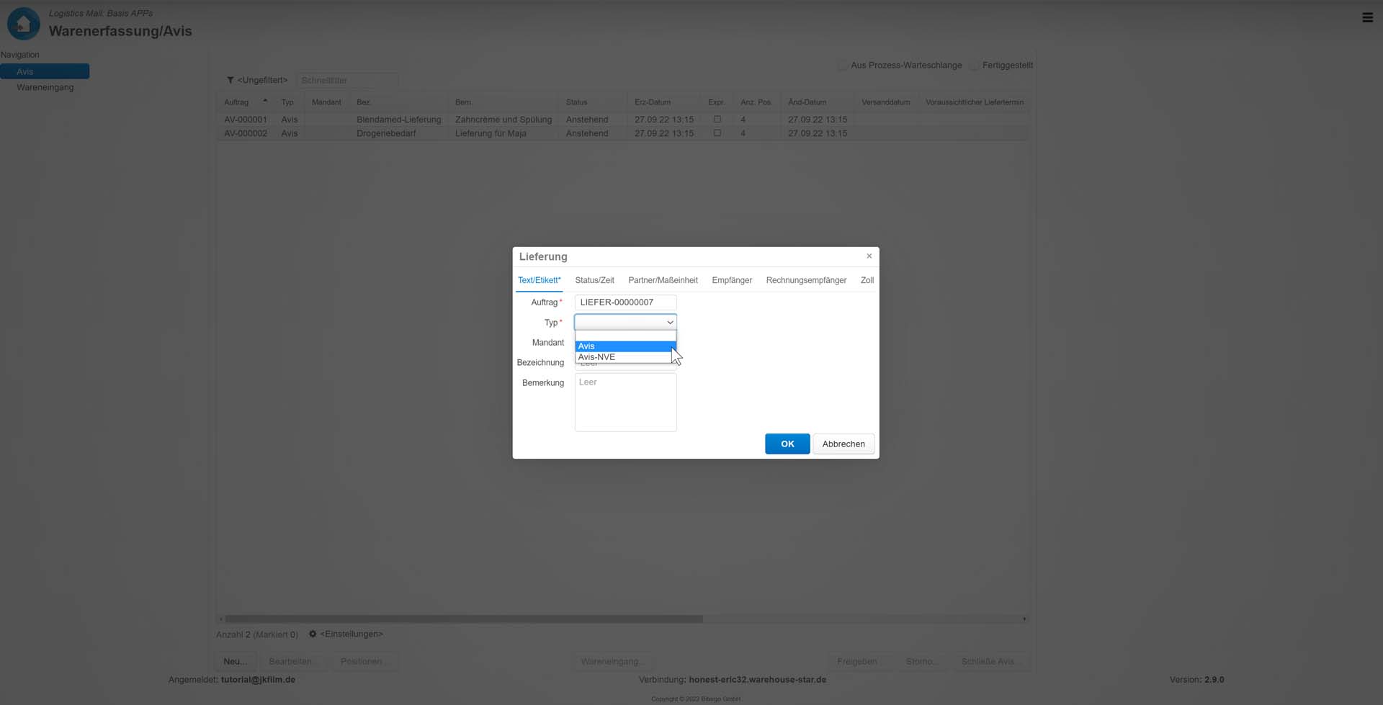Image resolution: width=1383 pixels, height=705 pixels.
Task: Click the Zahncrème und Spülung cell
Action: 503,120
